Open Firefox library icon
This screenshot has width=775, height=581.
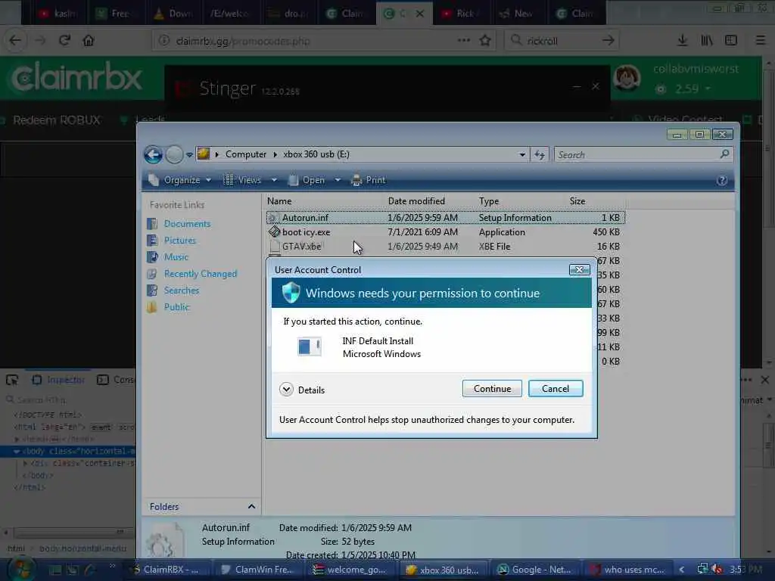click(x=707, y=41)
